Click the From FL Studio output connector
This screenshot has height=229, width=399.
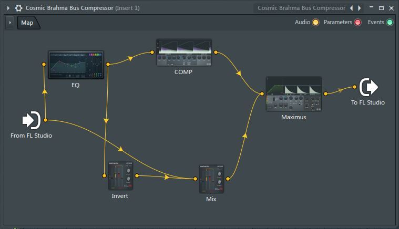point(46,120)
